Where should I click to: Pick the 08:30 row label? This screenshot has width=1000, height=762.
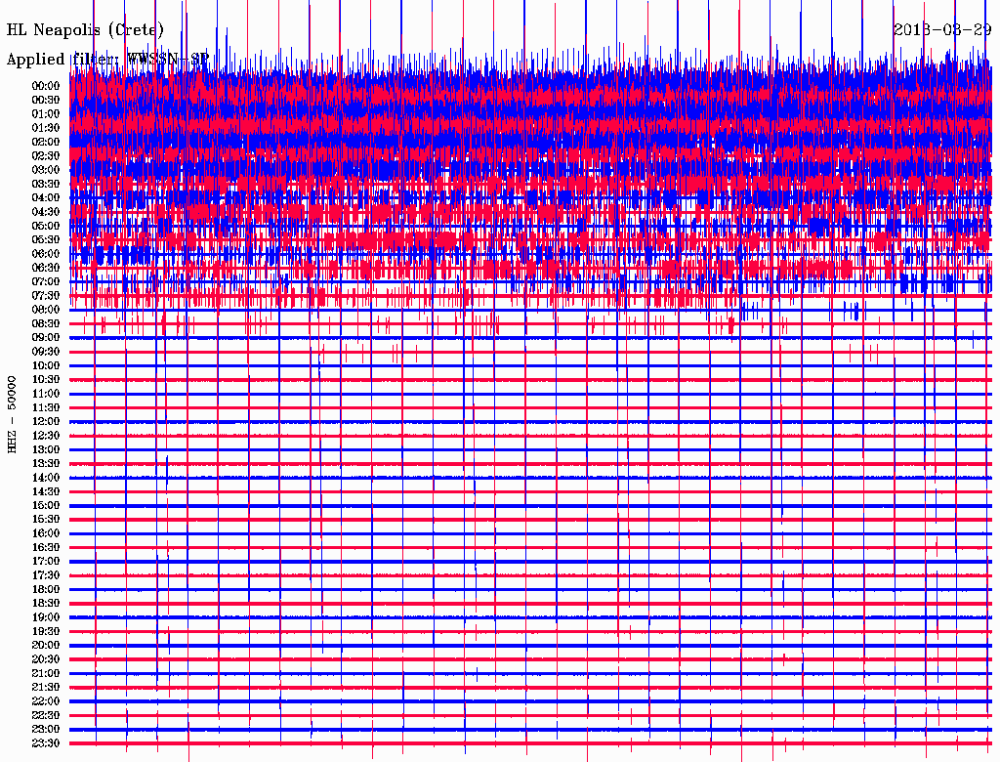[x=46, y=324]
